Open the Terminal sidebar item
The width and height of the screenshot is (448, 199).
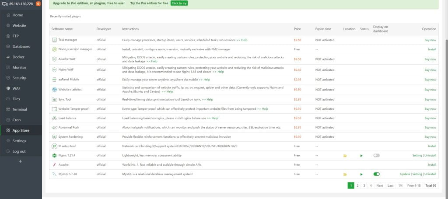[20, 109]
